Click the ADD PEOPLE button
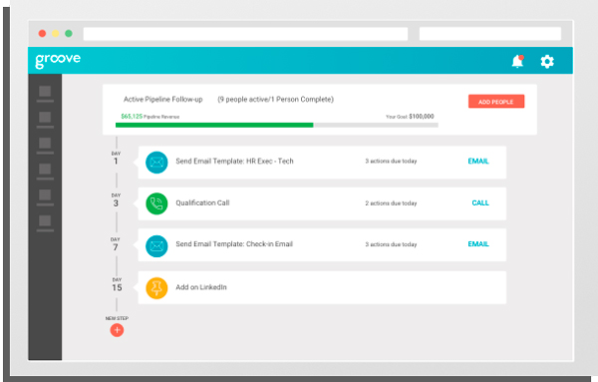The width and height of the screenshot is (598, 382). pos(496,102)
